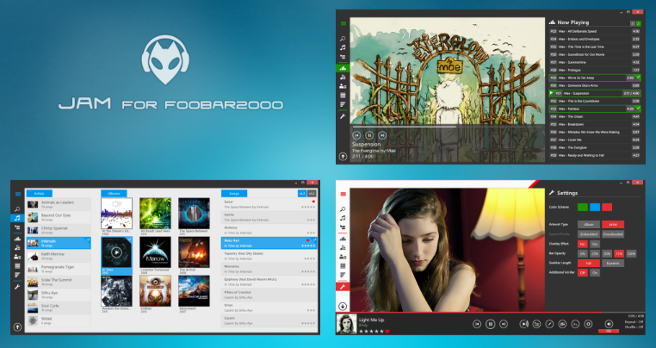Set Bar Opacity to 100%
Image resolution: width=656 pixels, height=348 pixels.
pos(631,253)
